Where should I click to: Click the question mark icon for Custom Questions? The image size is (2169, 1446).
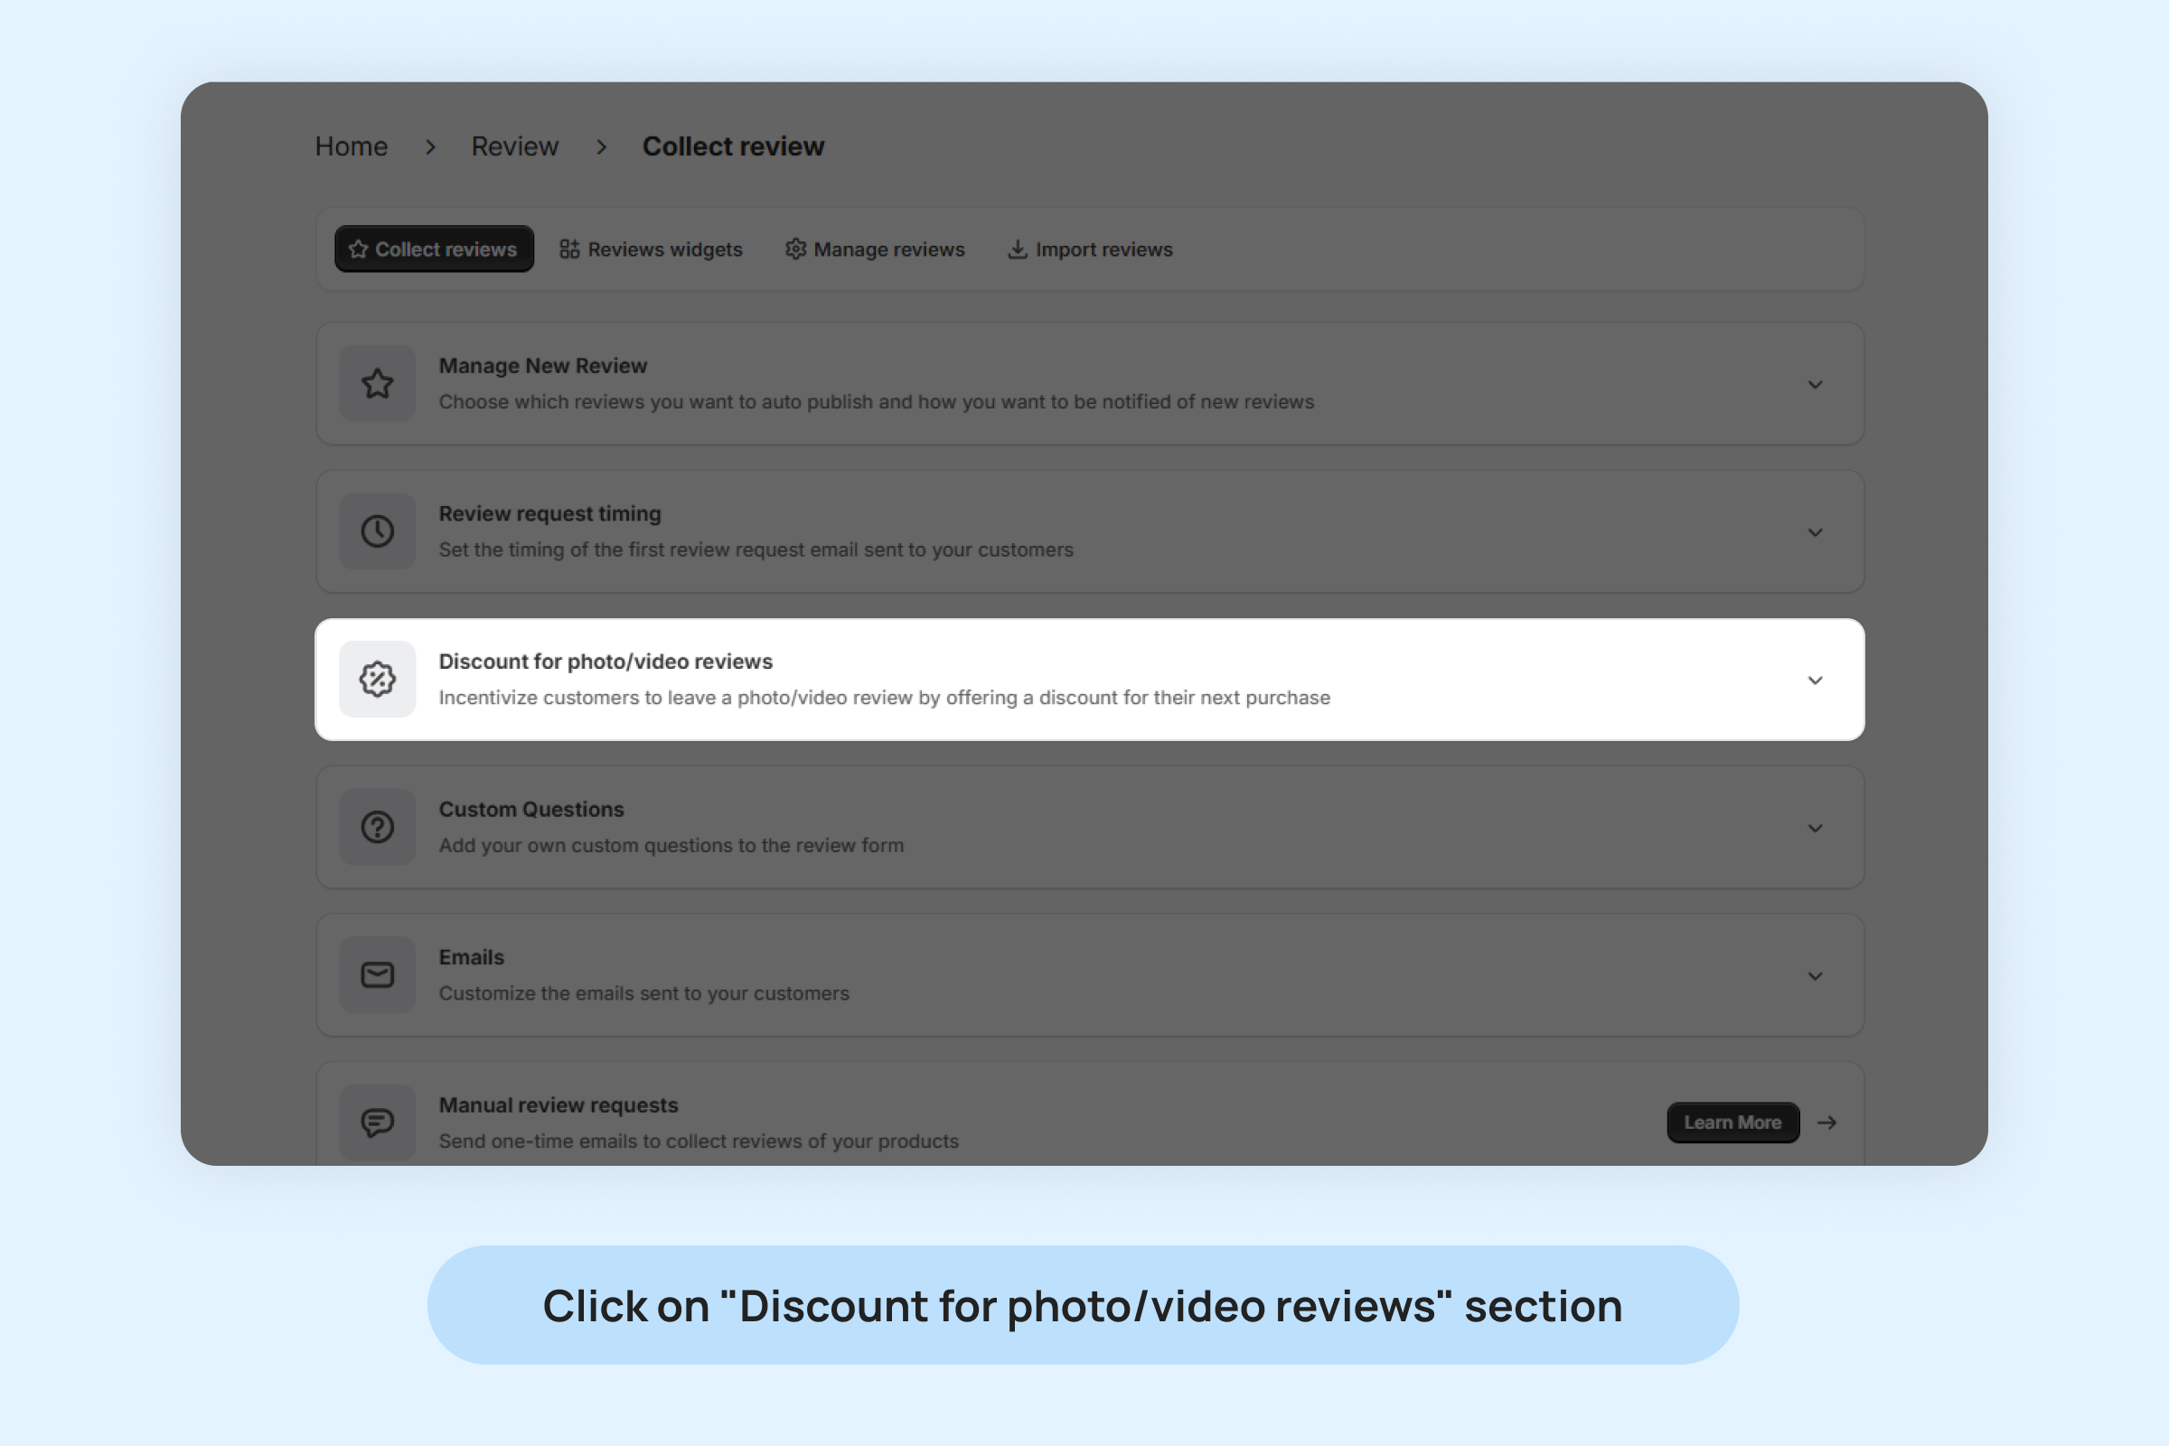(377, 827)
